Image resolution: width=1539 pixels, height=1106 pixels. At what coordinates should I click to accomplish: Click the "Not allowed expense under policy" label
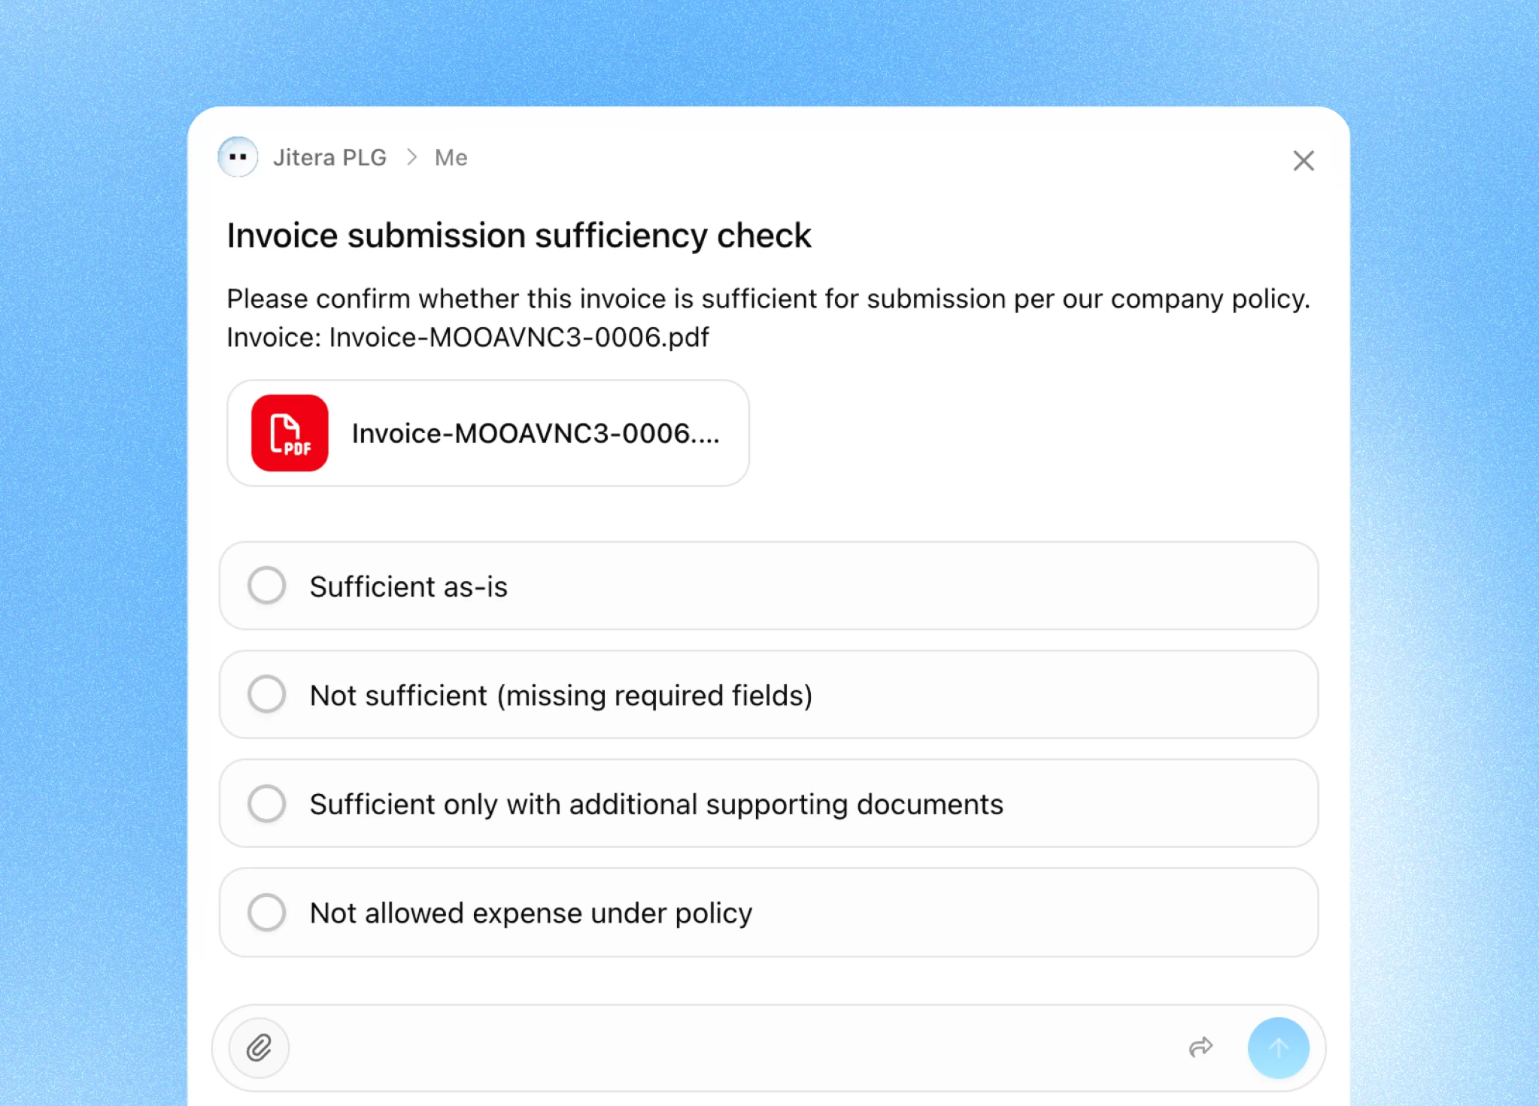[x=530, y=913]
